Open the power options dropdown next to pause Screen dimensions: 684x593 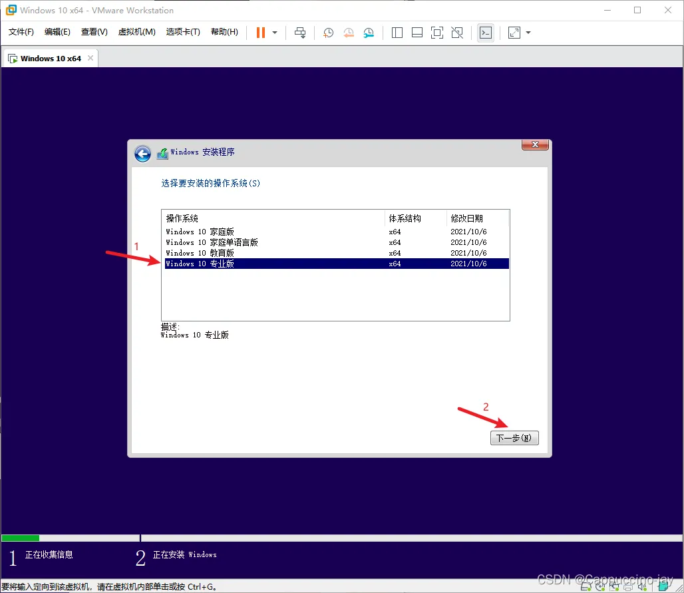[x=275, y=33]
